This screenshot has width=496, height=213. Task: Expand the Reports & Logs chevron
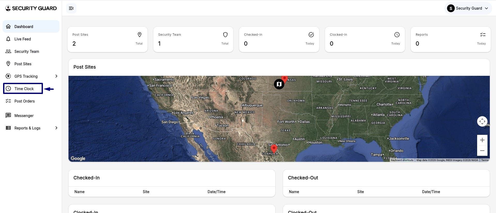56,128
